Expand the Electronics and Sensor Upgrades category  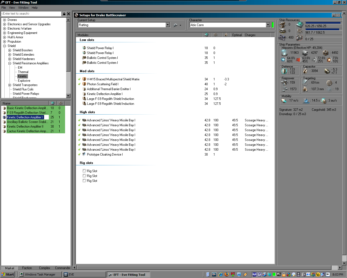coord(5,24)
